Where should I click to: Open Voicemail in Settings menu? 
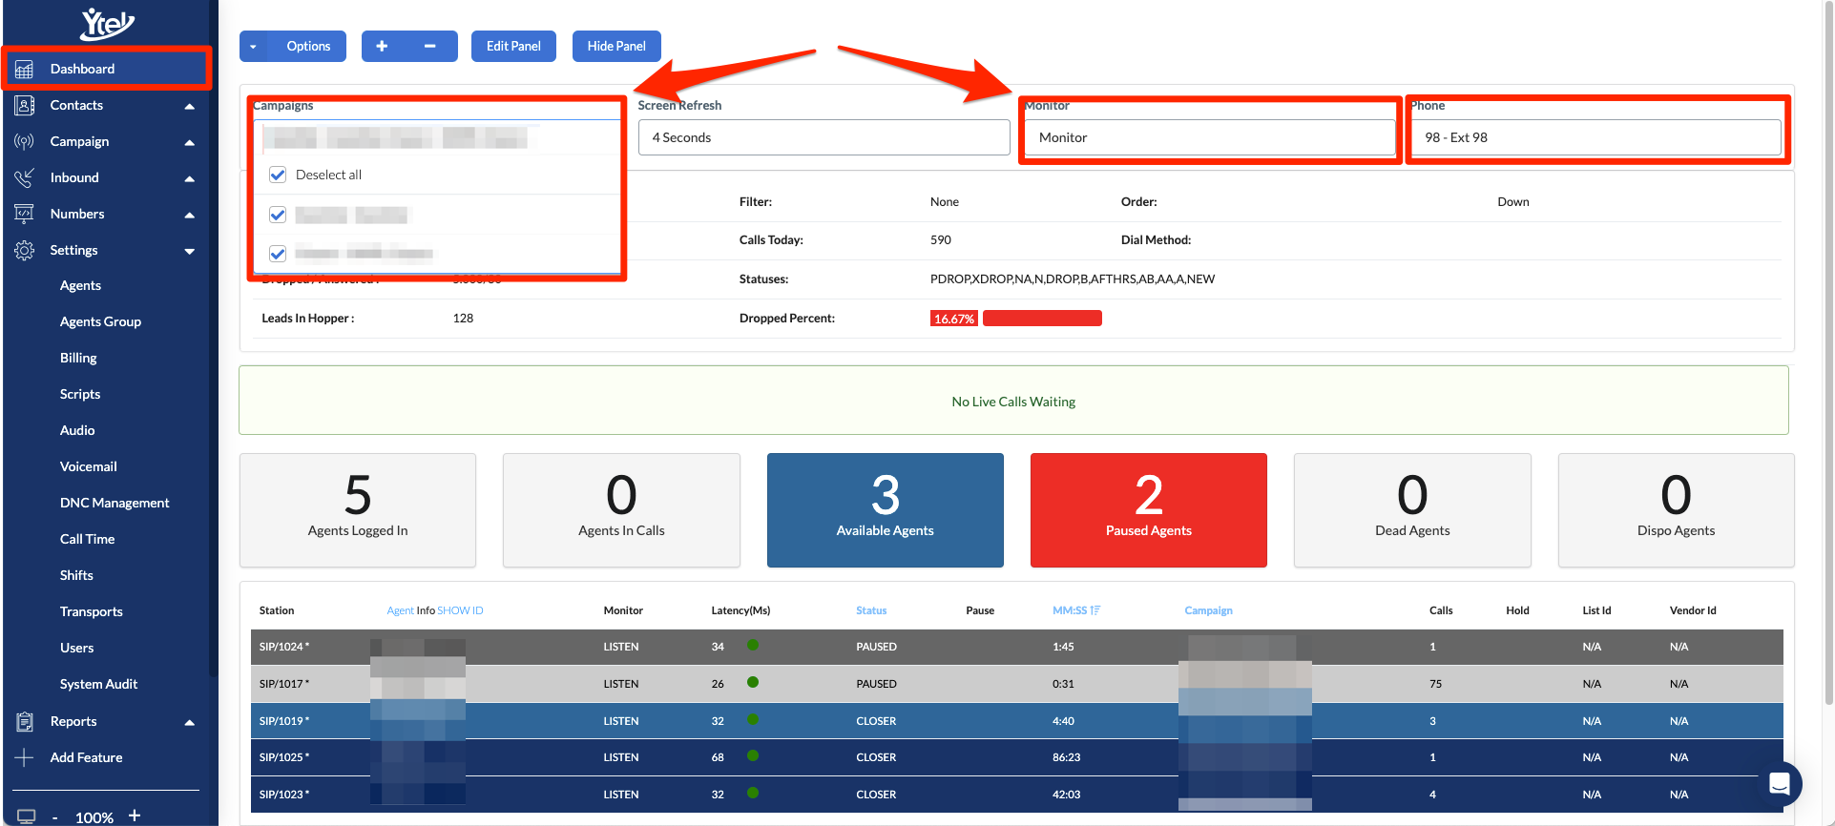click(88, 466)
